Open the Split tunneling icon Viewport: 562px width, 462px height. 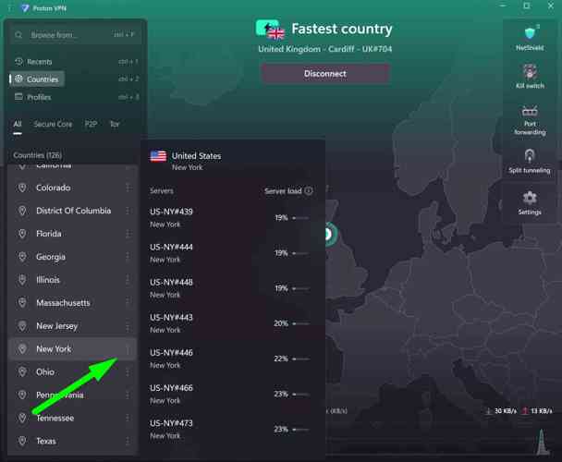(x=530, y=156)
